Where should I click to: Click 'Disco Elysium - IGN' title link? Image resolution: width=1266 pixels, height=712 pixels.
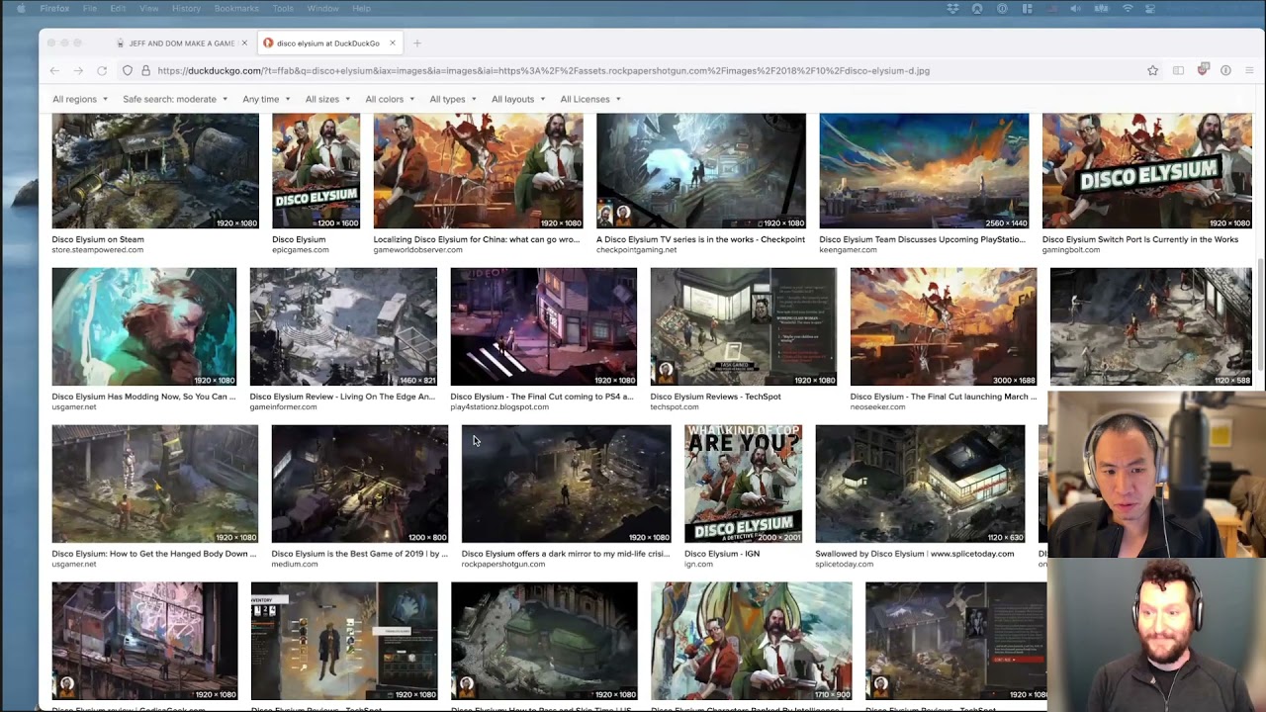[722, 554]
